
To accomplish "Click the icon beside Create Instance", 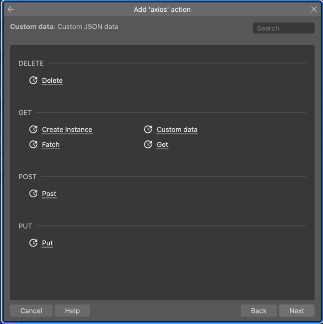I will (x=33, y=130).
